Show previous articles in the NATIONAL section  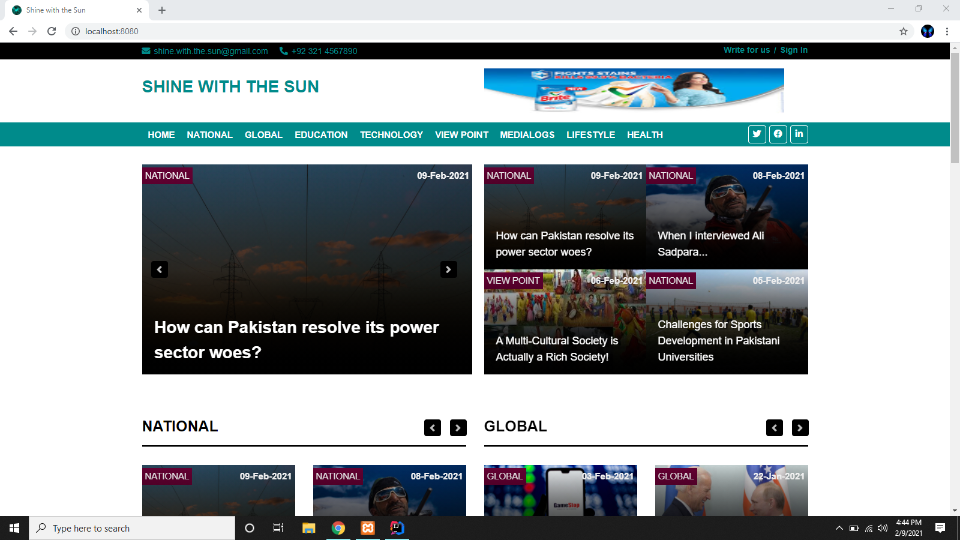pos(433,428)
